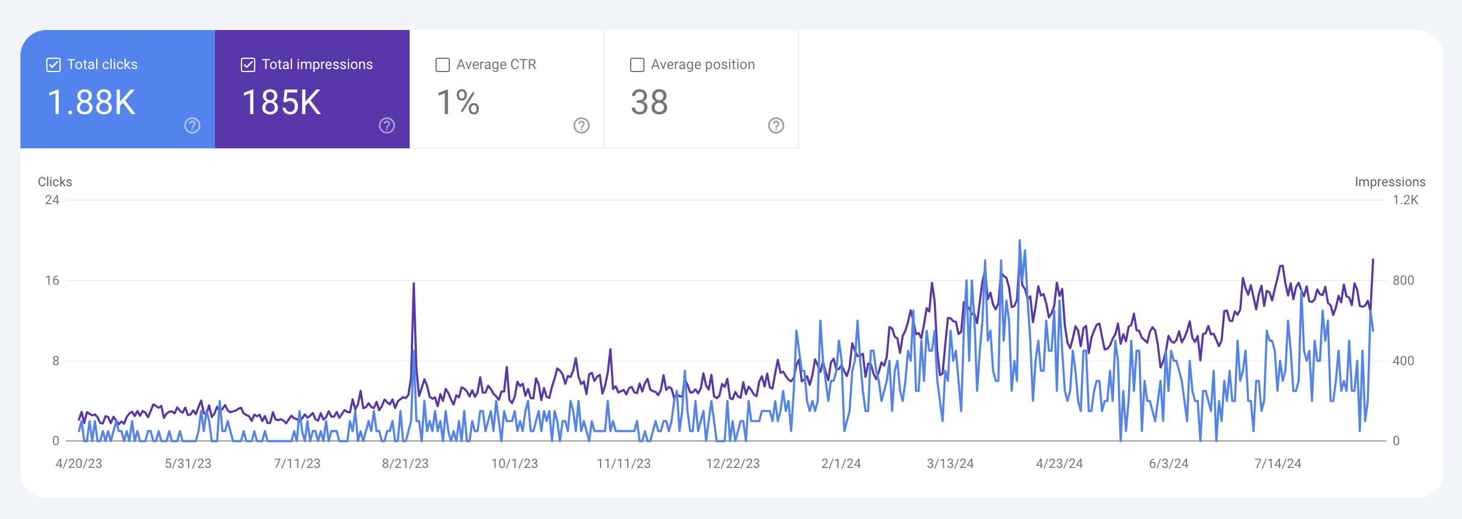1462x519 pixels.
Task: Click the Total impressions label
Action: click(317, 64)
